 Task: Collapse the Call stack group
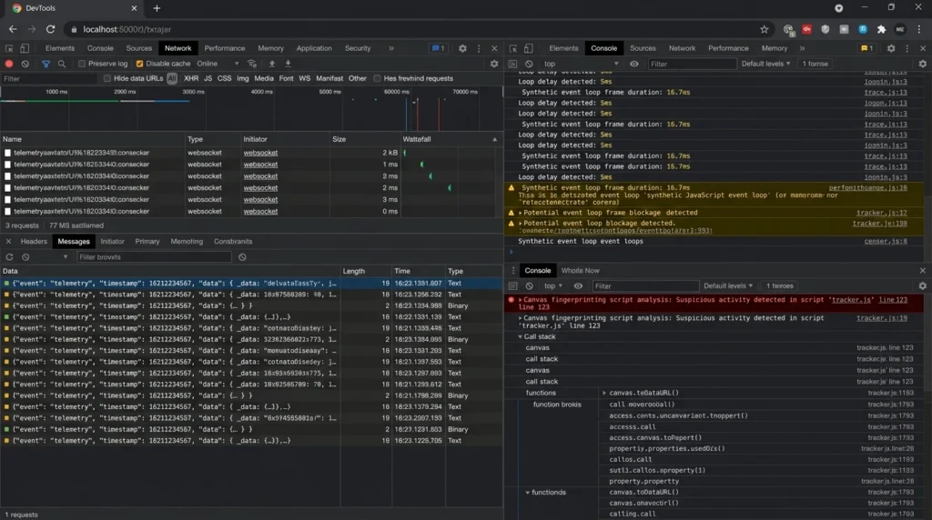520,336
